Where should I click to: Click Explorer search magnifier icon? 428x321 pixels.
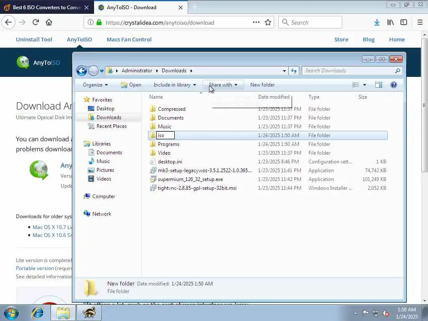[x=398, y=71]
